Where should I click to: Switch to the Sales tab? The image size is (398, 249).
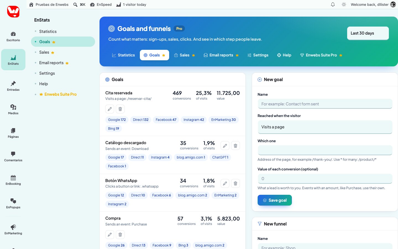(x=185, y=55)
